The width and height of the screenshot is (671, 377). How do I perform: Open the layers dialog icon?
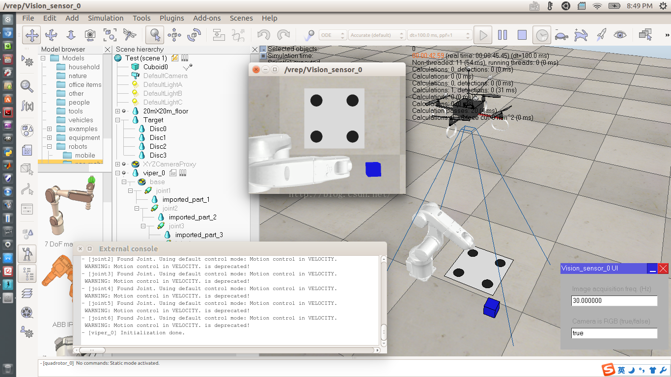(28, 293)
